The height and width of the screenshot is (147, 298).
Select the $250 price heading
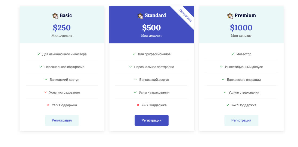pyautogui.click(x=62, y=27)
